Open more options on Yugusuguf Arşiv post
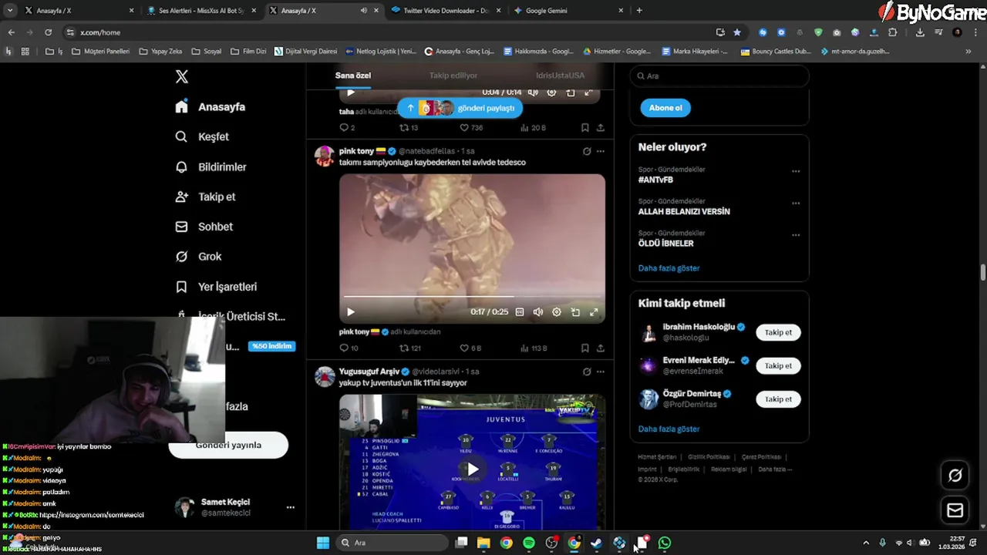The width and height of the screenshot is (987, 555). pos(601,372)
